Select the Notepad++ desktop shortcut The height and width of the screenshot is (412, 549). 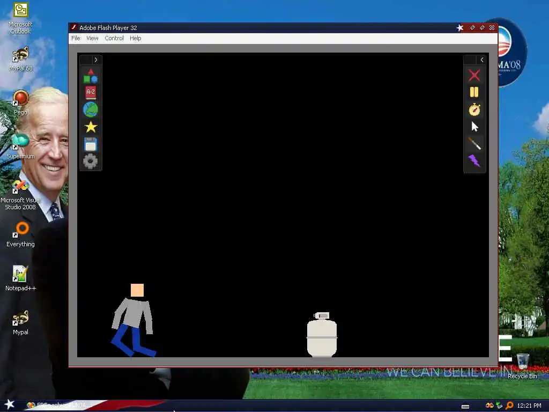tap(21, 278)
